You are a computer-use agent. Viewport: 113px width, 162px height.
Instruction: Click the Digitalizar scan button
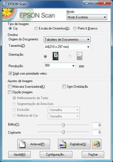click(74, 144)
